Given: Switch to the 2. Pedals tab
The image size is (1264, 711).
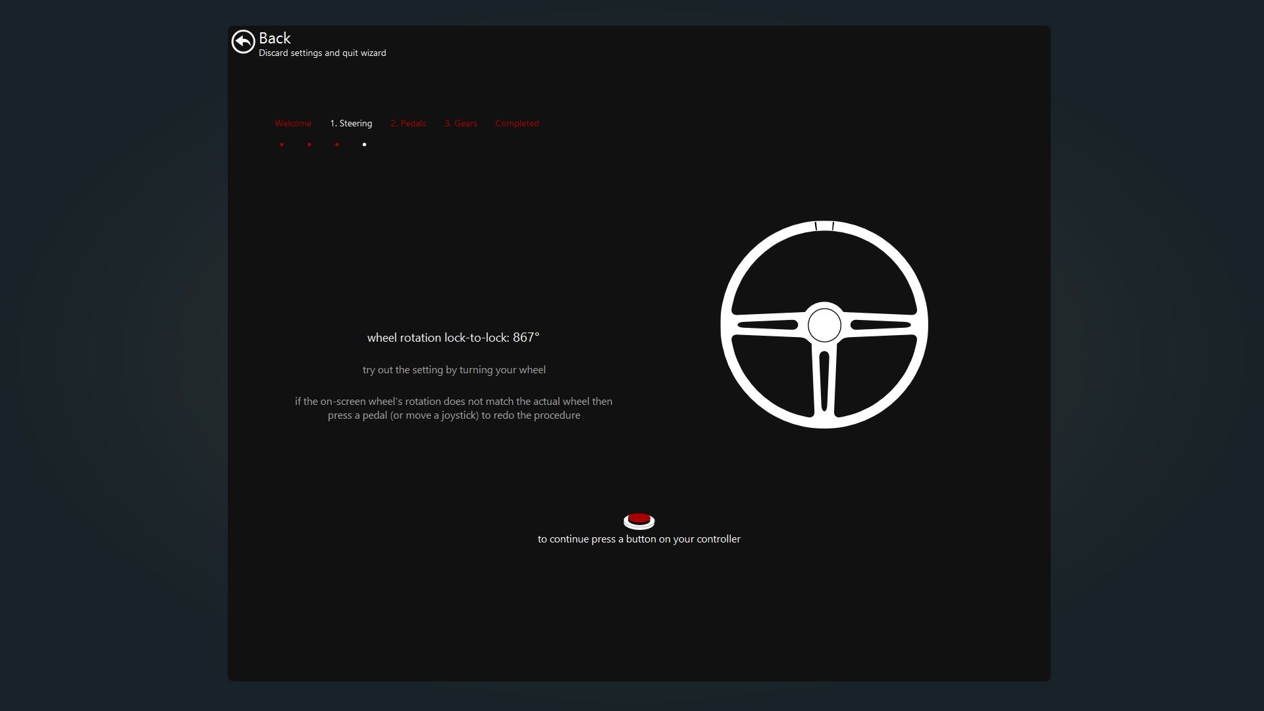Looking at the screenshot, I should pos(408,123).
